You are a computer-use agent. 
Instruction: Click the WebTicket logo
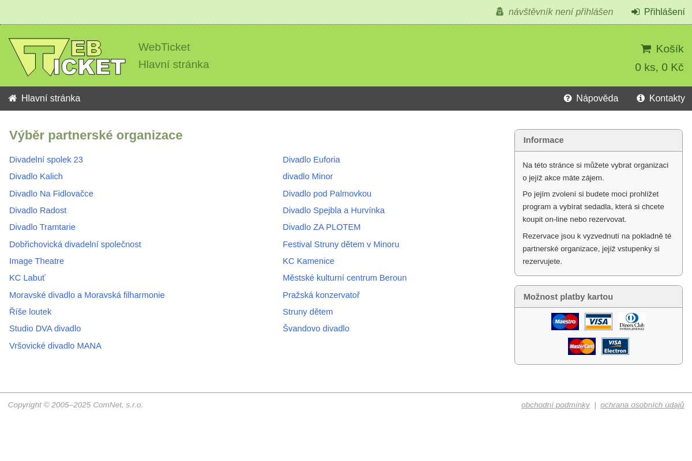coord(67,56)
